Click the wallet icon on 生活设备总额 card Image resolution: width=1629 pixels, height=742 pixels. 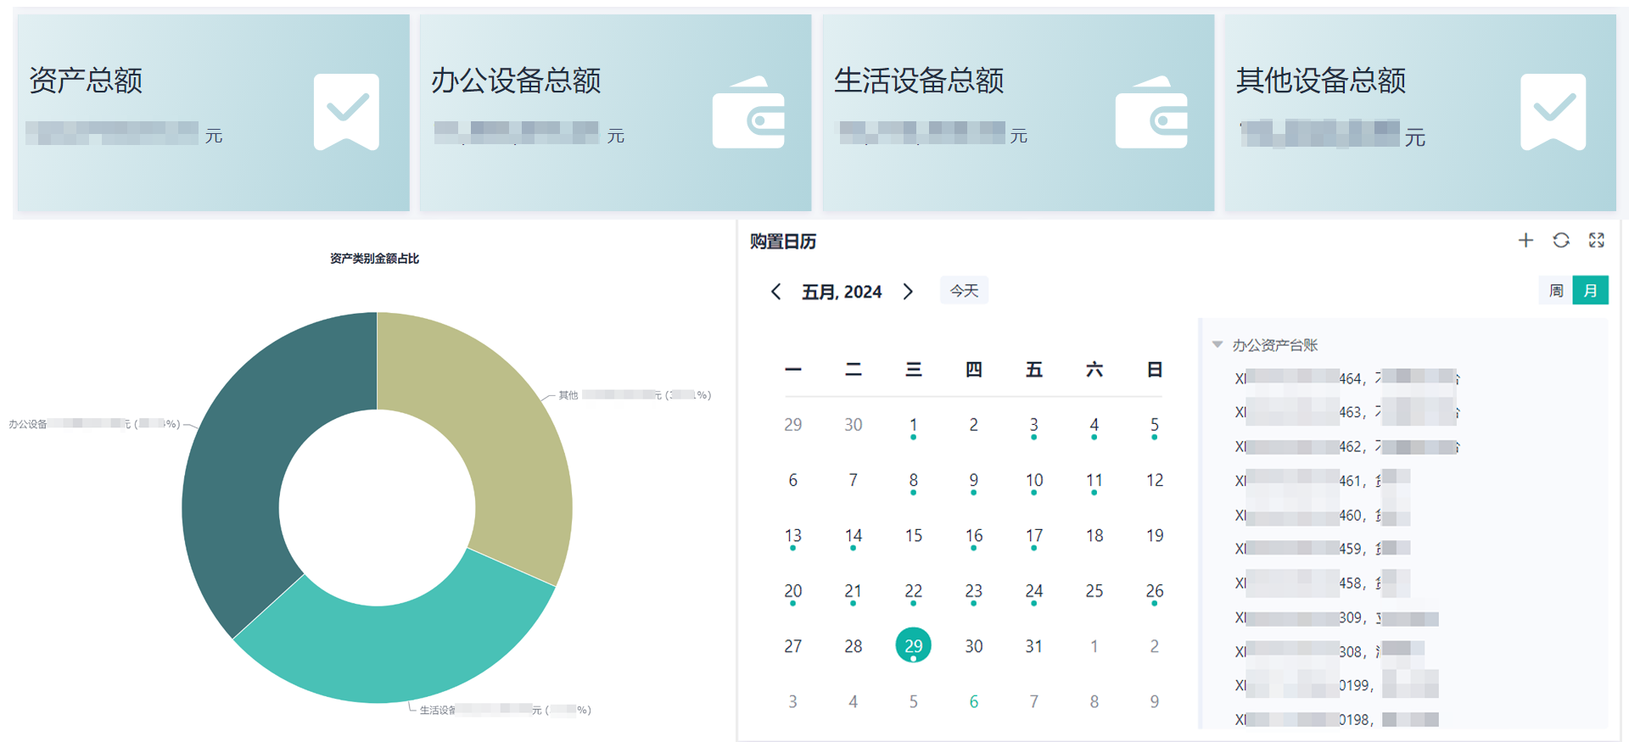1151,114
